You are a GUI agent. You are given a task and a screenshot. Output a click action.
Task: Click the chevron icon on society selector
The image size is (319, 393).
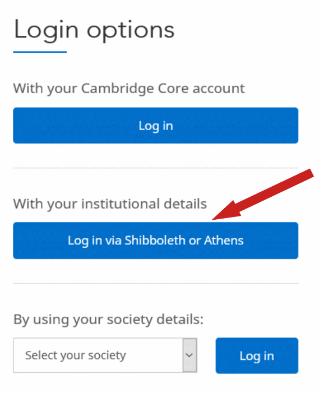(189, 355)
